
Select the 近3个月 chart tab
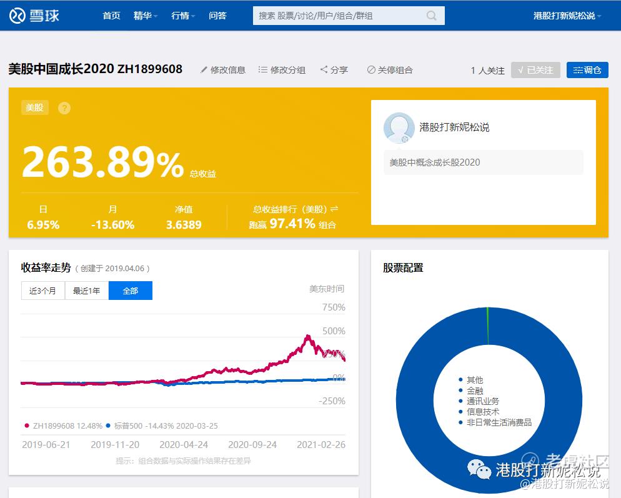click(x=42, y=291)
